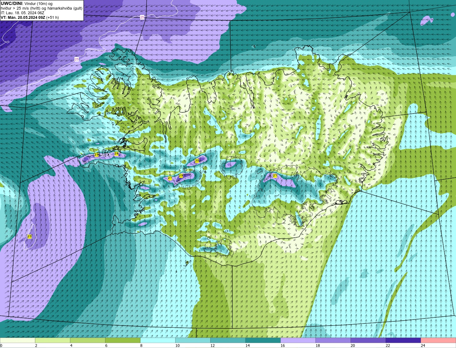Click the gust label 29 beside a 27 label
This screenshot has height=348, width=456.
(181, 176)
